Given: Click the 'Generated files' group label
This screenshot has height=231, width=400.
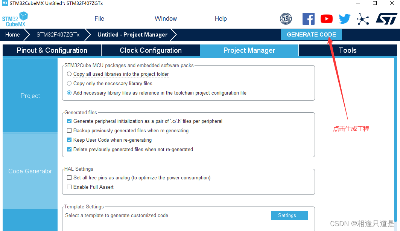Looking at the screenshot, I should tap(81, 112).
